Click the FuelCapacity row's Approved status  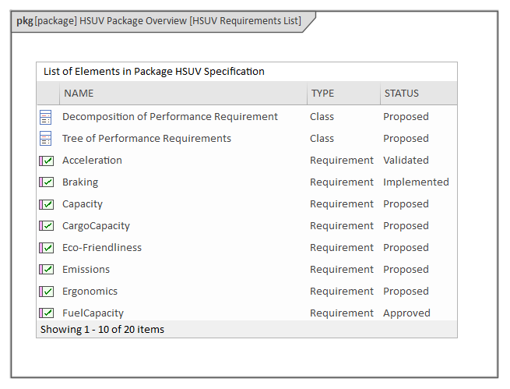[406, 313]
